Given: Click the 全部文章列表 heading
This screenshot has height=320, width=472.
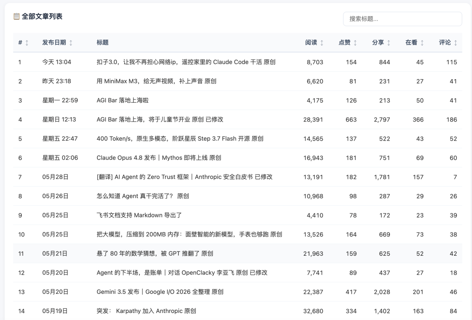Looking at the screenshot, I should point(42,16).
